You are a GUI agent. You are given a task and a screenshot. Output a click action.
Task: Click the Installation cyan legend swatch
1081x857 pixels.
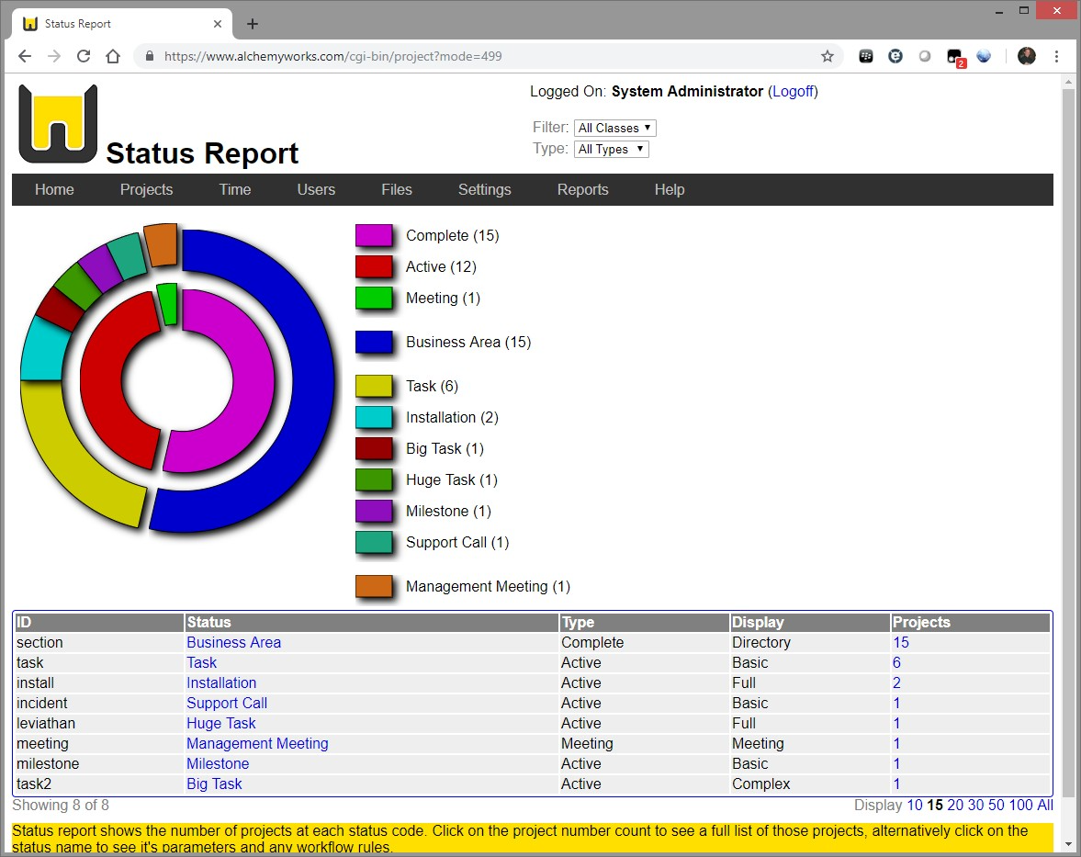pos(375,417)
